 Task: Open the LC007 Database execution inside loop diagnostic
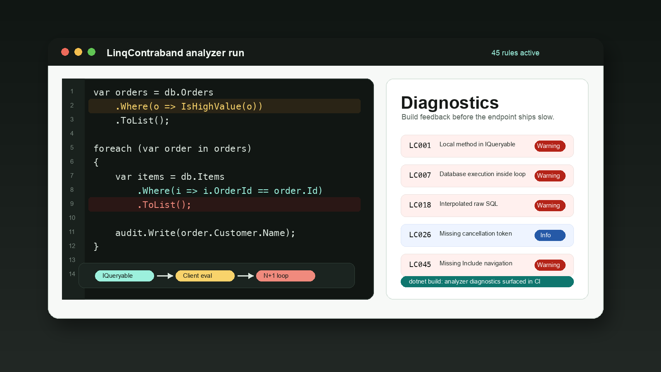coord(487,176)
